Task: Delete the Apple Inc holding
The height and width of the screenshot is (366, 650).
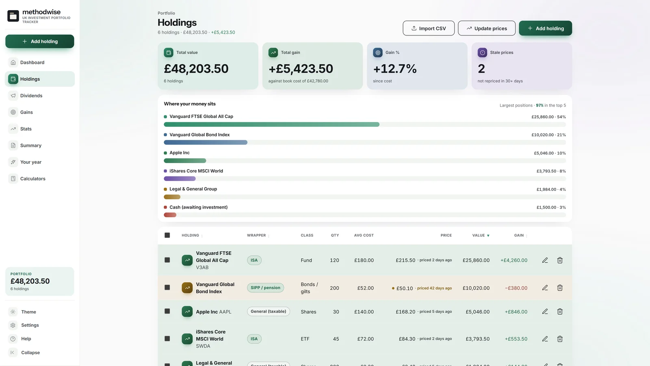Action: (560, 312)
